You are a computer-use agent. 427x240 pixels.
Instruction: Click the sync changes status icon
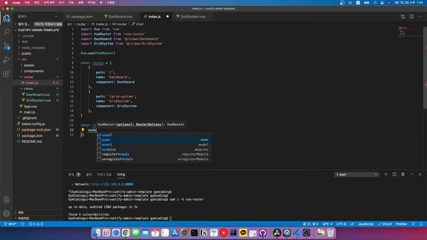click(x=23, y=224)
